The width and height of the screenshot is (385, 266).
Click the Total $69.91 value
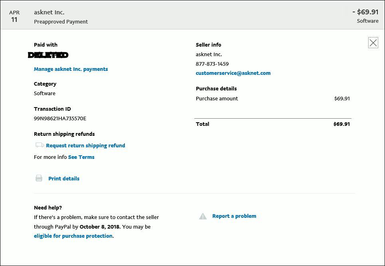coord(342,124)
